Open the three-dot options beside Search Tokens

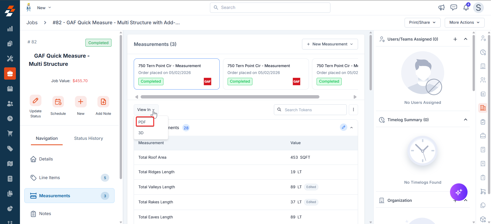pos(353,110)
